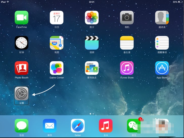
Task: Tap the second home screen page dot
Action: click(93, 114)
